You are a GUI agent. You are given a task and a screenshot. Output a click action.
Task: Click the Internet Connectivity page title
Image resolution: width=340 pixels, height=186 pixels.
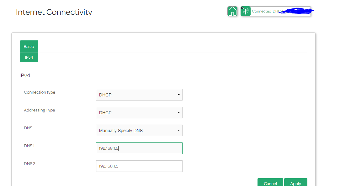click(54, 12)
